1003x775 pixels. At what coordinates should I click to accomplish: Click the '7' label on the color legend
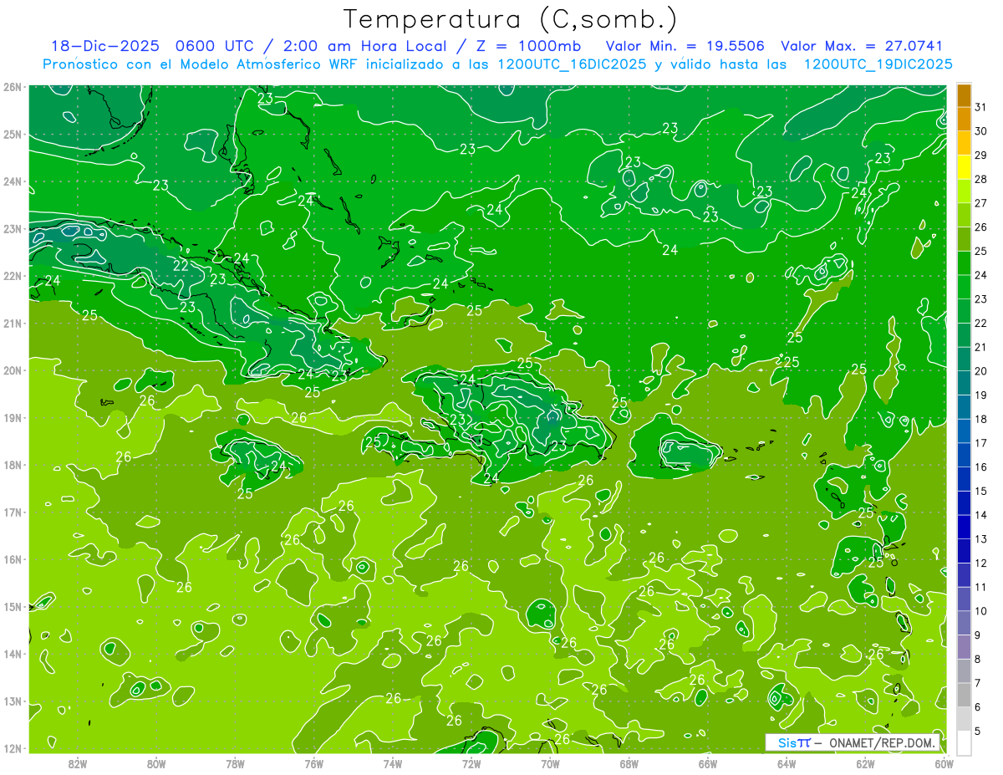[978, 683]
